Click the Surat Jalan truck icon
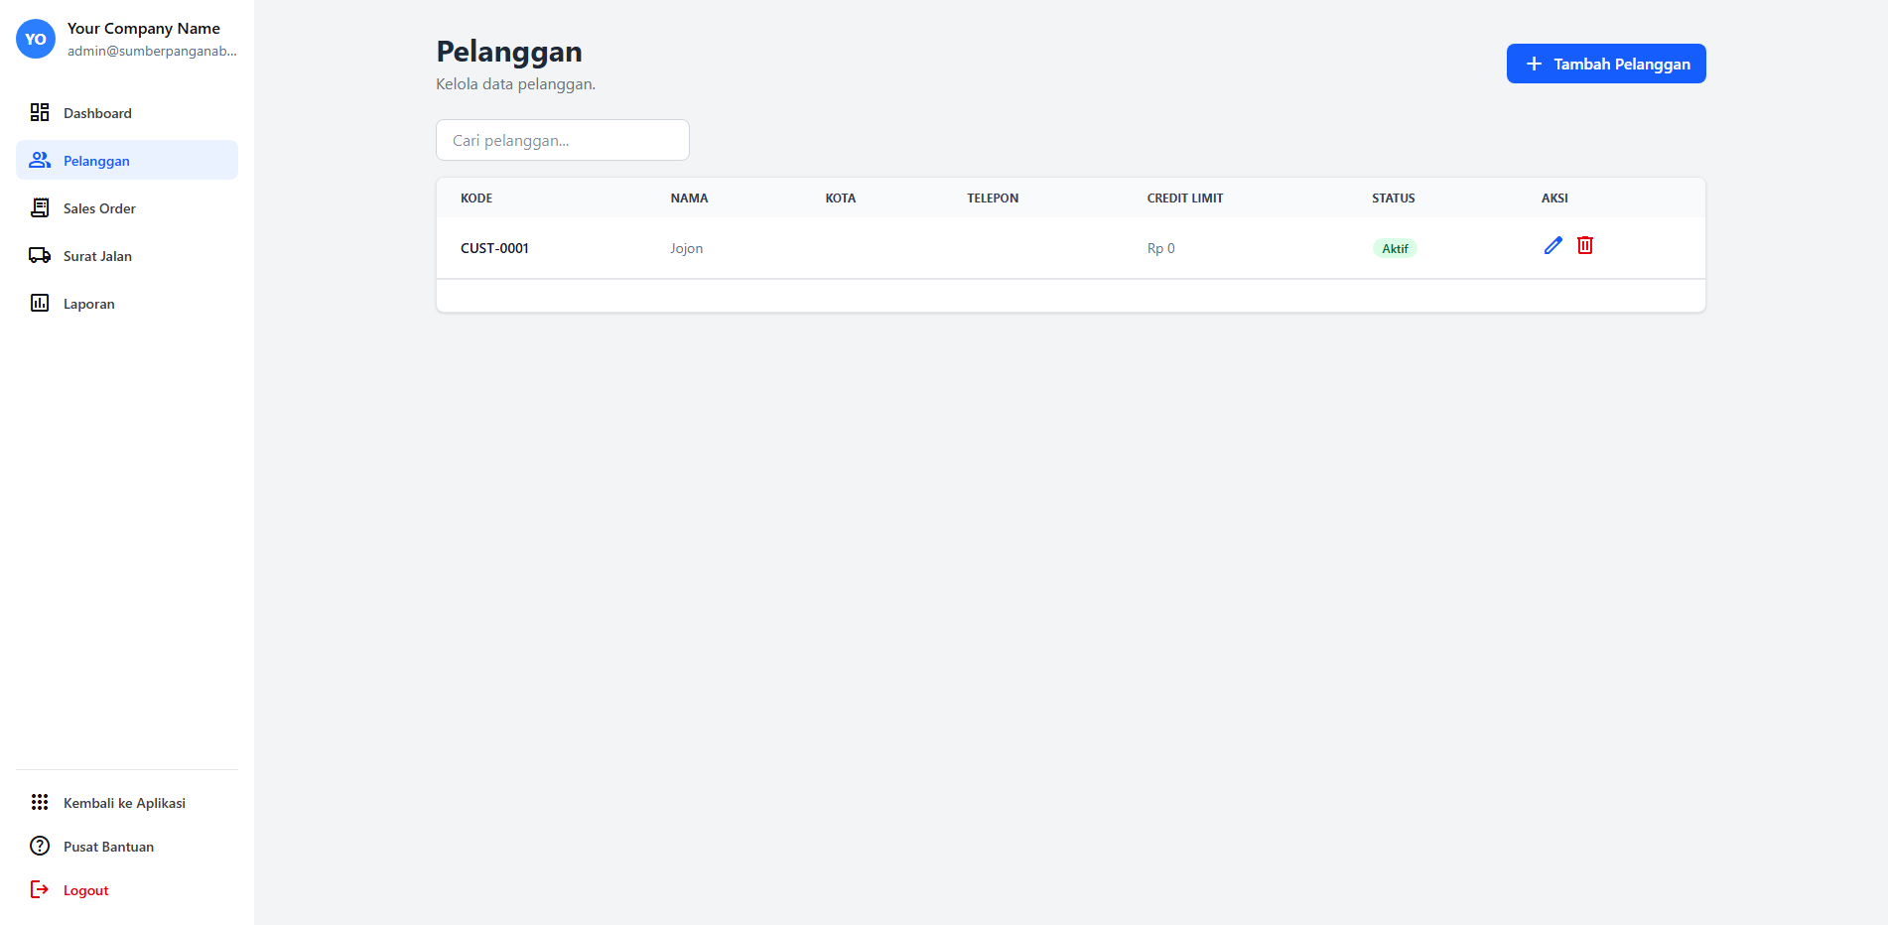The height and width of the screenshot is (925, 1888). 40,255
